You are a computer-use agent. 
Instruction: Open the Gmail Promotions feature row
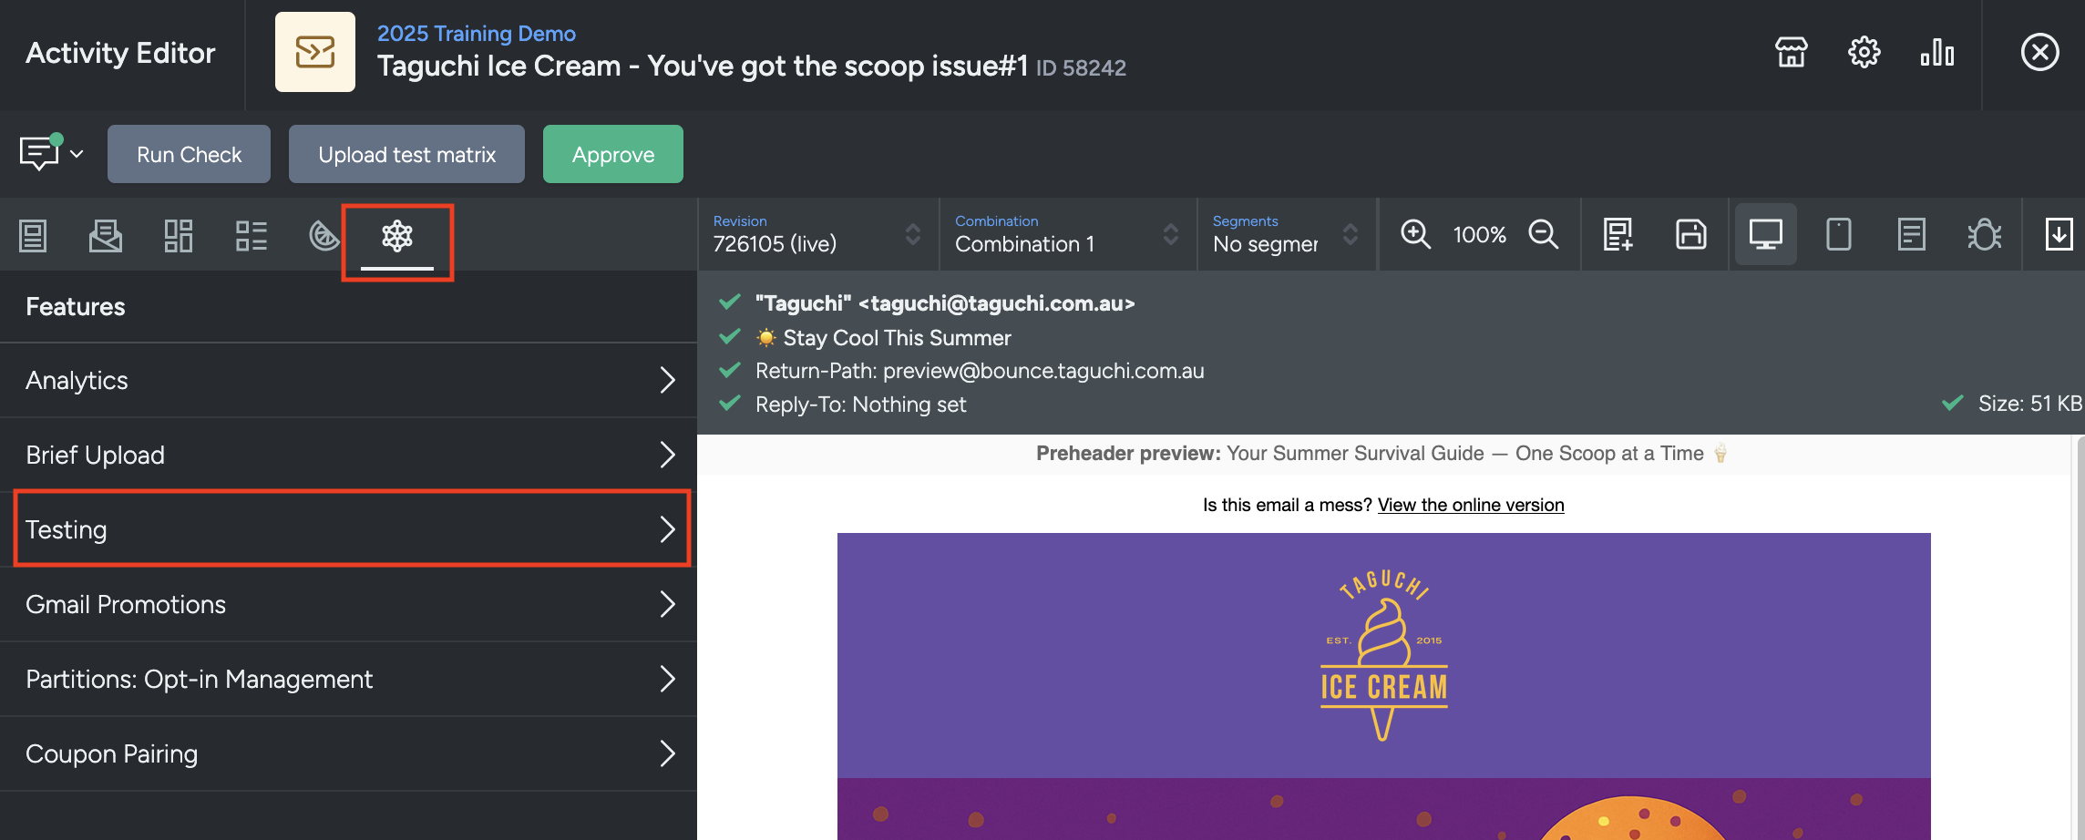point(348,605)
